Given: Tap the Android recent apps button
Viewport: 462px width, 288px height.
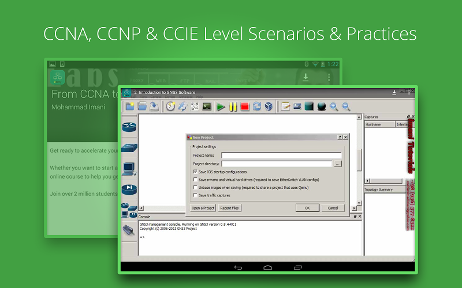Looking at the screenshot, I should tap(297, 267).
